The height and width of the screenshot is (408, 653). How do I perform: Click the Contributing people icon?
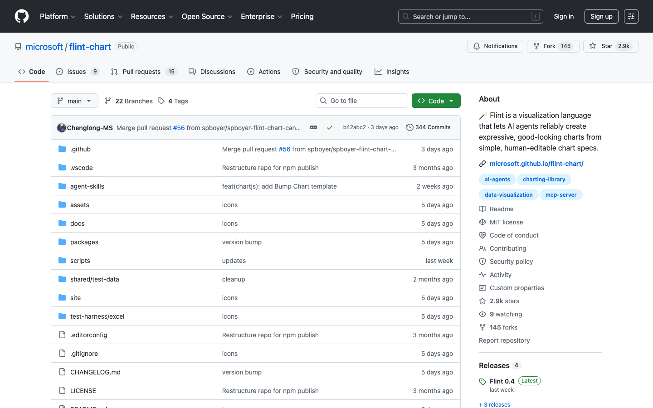[x=482, y=248]
